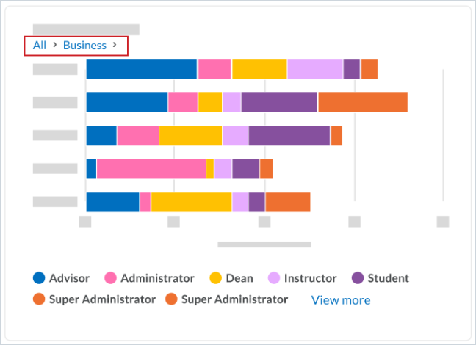Click the pink Administrator segment in fourth bar
This screenshot has height=345, width=476.
click(151, 169)
